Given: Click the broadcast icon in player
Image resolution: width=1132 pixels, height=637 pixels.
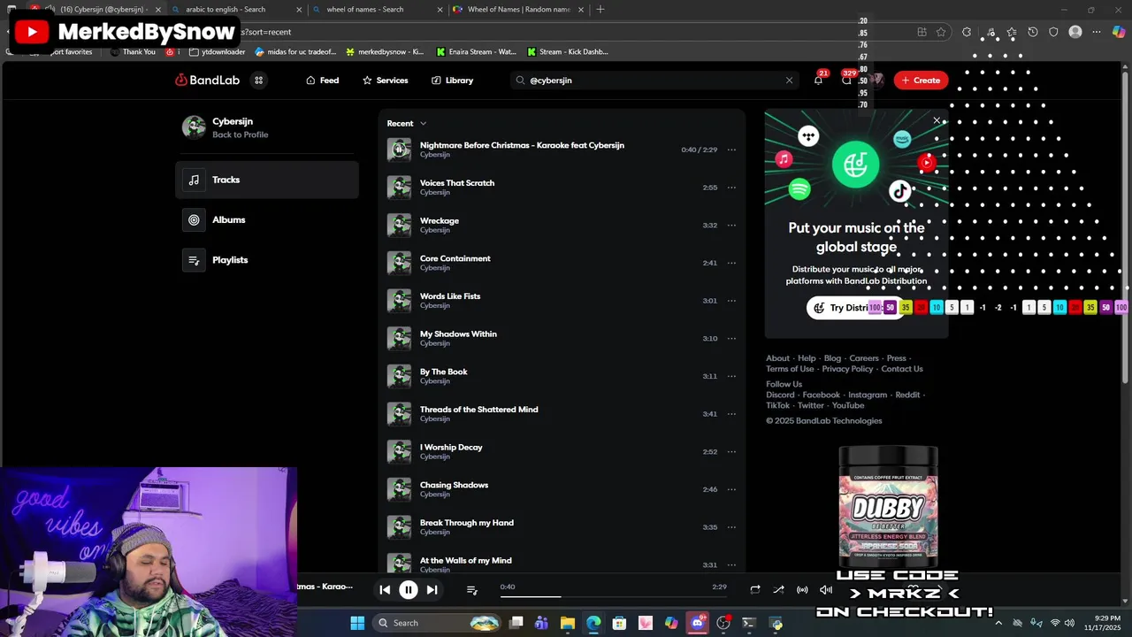Looking at the screenshot, I should pyautogui.click(x=802, y=590).
